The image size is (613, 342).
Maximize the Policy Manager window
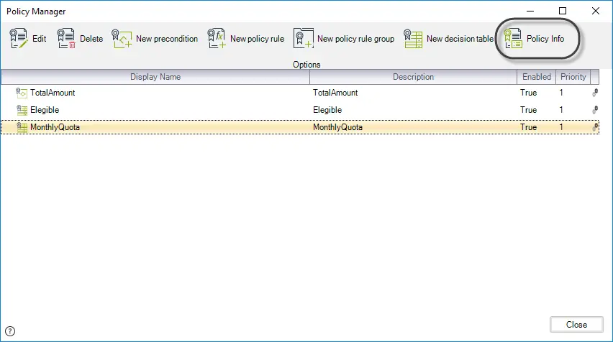coord(562,11)
